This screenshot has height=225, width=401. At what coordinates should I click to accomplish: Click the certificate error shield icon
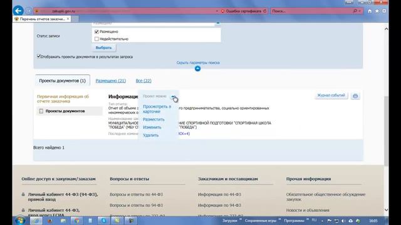(222, 11)
